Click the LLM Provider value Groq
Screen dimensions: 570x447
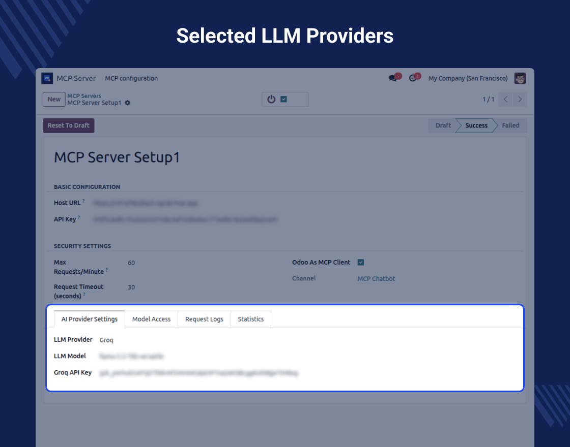click(x=106, y=340)
